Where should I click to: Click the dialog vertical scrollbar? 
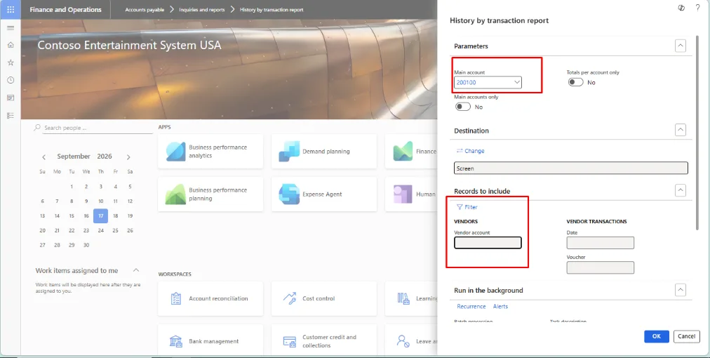click(x=698, y=133)
